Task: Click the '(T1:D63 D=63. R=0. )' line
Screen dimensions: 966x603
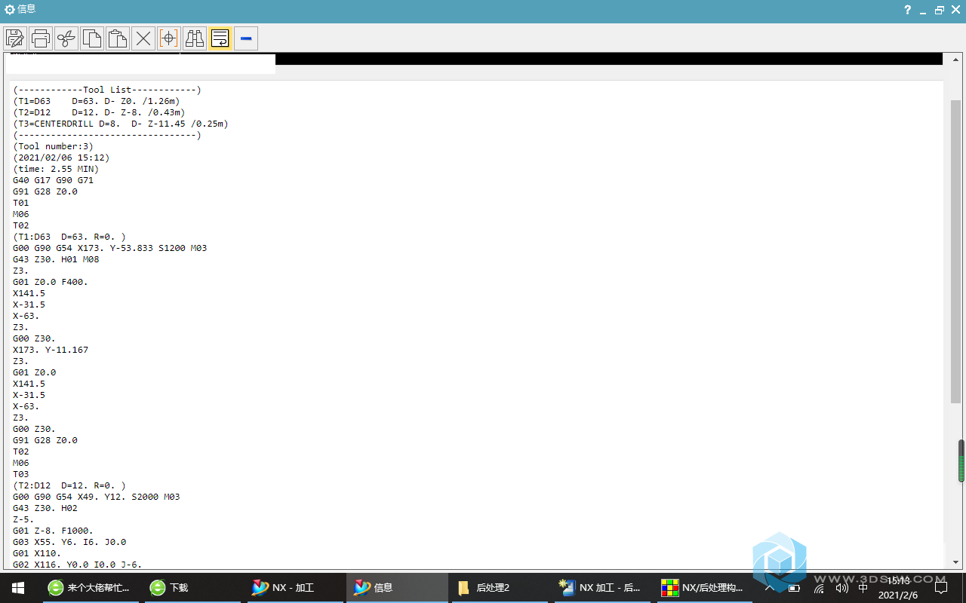Action: click(x=69, y=237)
